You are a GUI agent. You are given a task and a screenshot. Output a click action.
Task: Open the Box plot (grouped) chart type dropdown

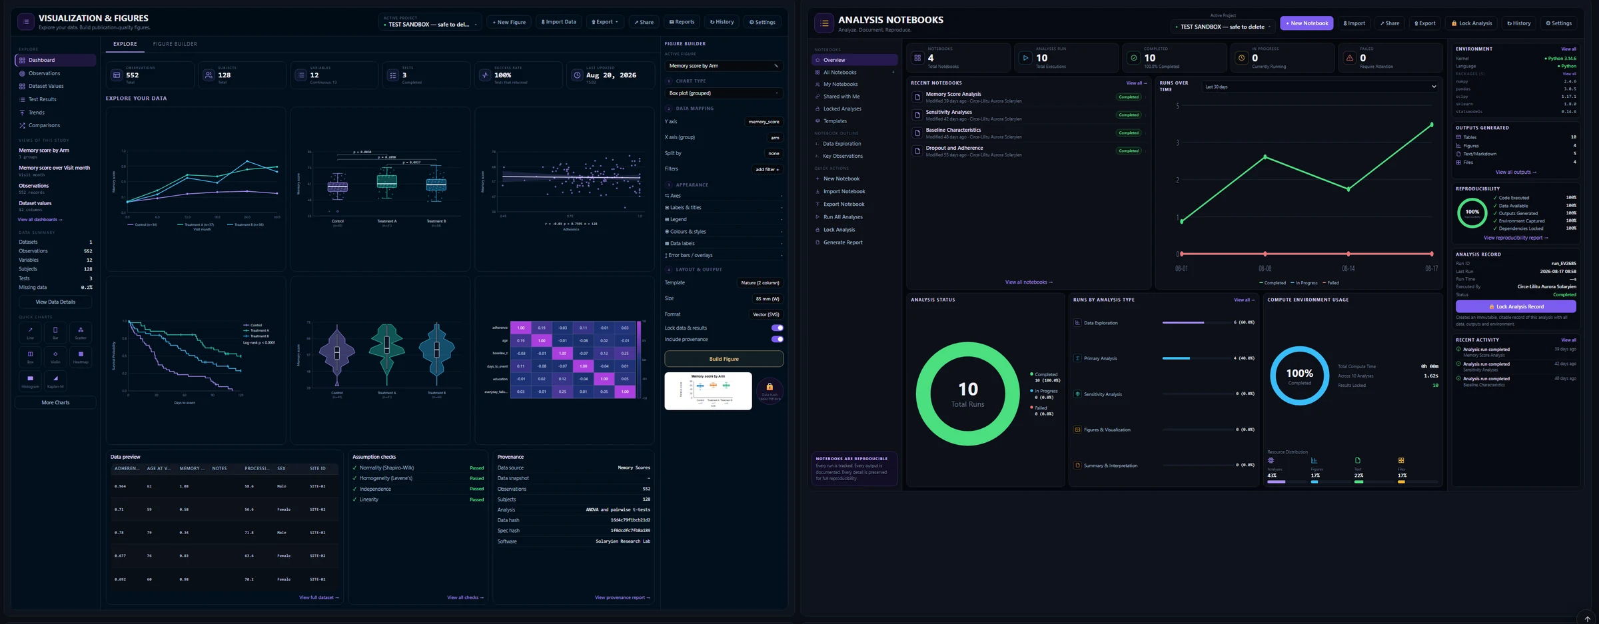[x=724, y=93]
